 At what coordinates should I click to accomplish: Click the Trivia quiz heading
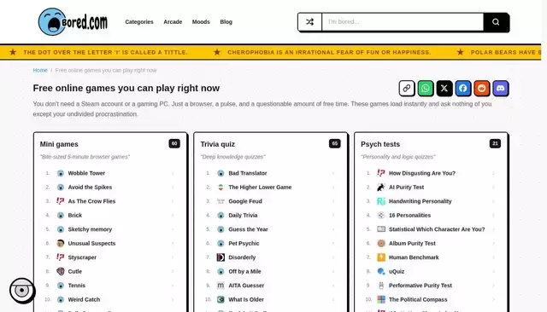[x=217, y=144]
